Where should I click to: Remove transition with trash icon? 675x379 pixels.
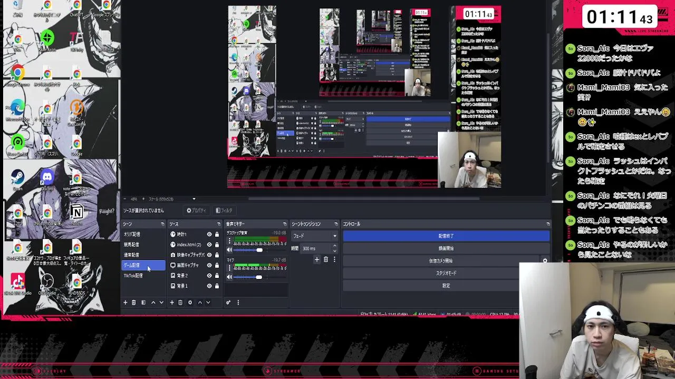point(326,260)
